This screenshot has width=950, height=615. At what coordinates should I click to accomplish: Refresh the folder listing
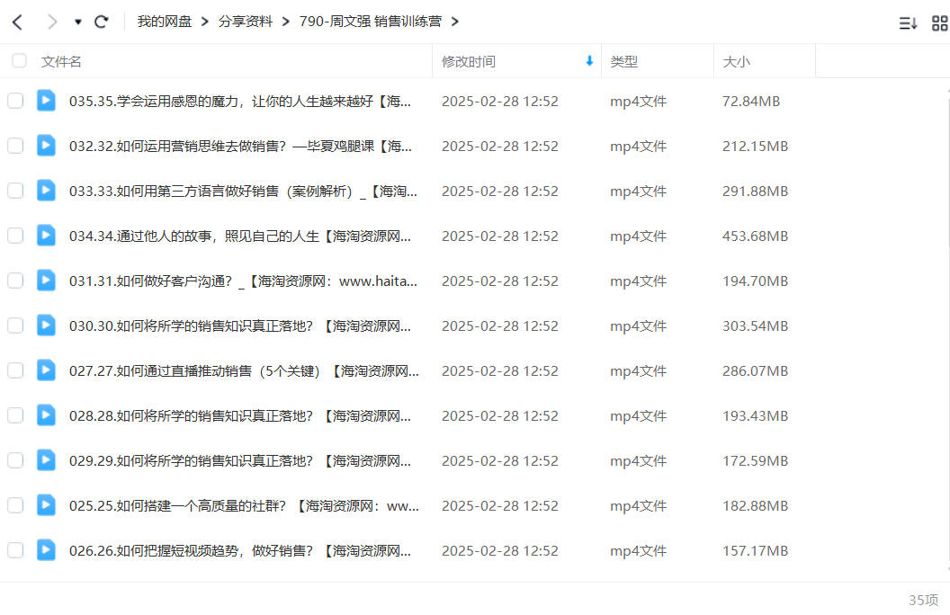click(x=101, y=22)
